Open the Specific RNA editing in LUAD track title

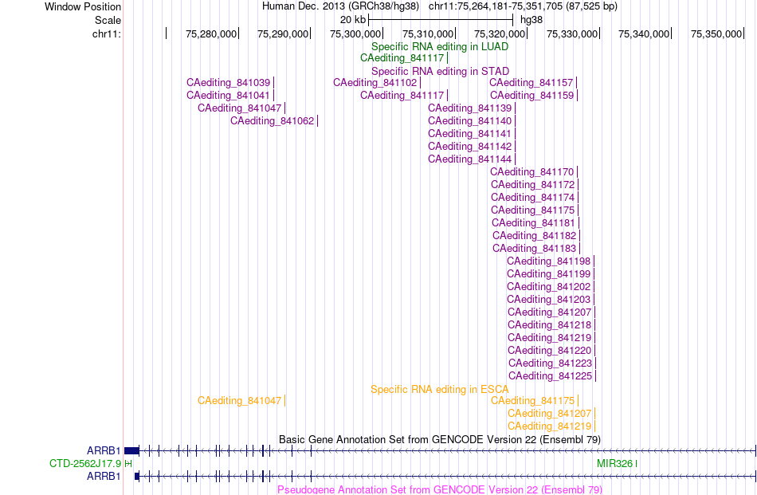tap(440, 46)
